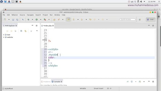Screen dimensions: 161x91
Task: Click the Fedora activities logo icon
Action: tap(2, 2)
